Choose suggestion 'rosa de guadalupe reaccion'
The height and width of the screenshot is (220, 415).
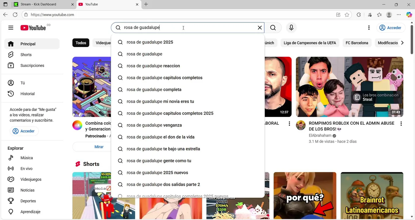[x=188, y=66]
